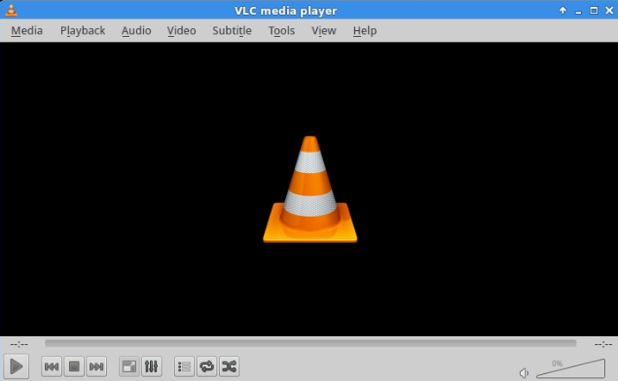The width and height of the screenshot is (618, 381).
Task: Open the Tools menu
Action: pos(282,31)
